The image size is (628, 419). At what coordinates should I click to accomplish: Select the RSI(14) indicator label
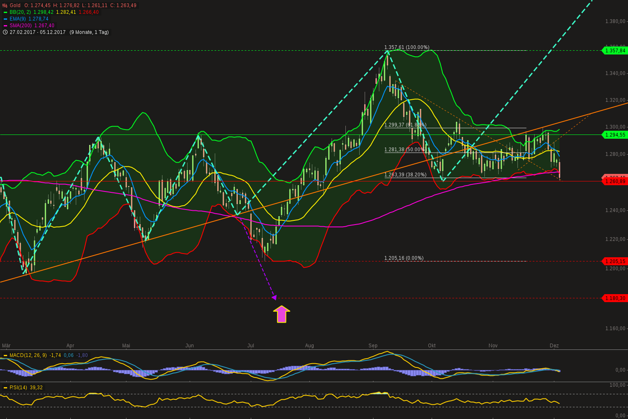click(18, 388)
